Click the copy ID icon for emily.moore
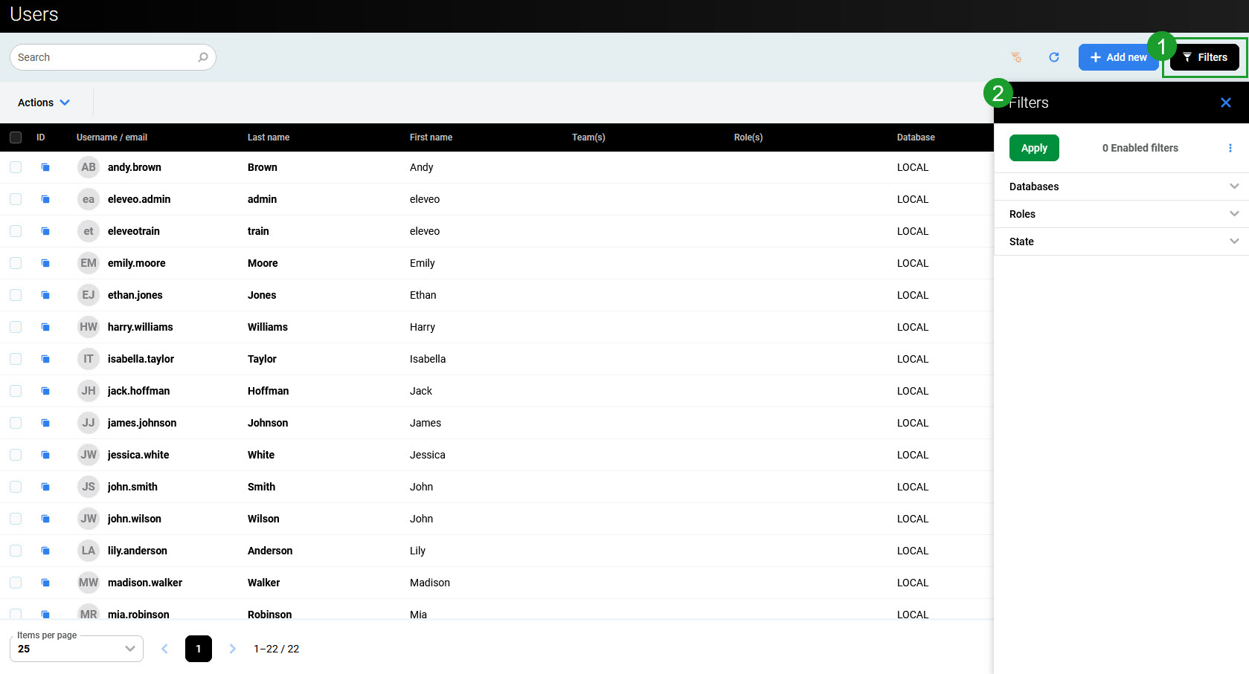The width and height of the screenshot is (1249, 674). coord(45,263)
